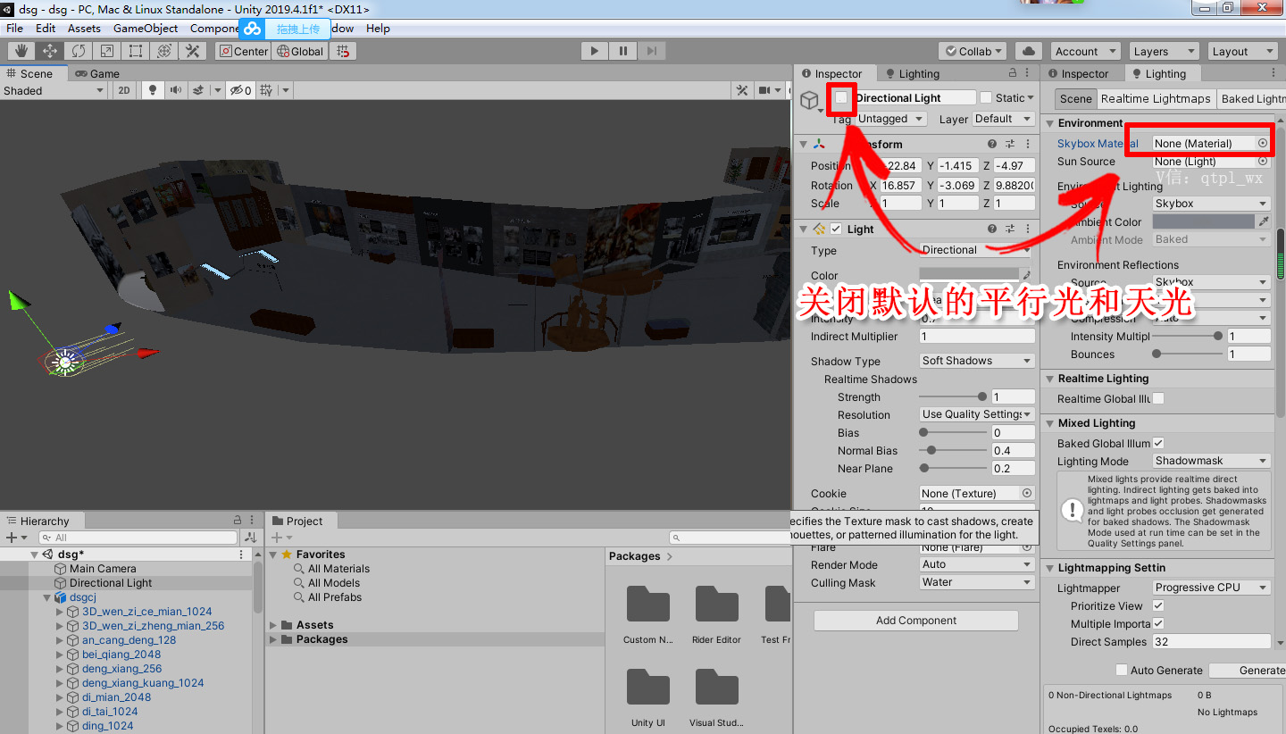The width and height of the screenshot is (1286, 734).
Task: Click the Play button
Action: point(595,51)
